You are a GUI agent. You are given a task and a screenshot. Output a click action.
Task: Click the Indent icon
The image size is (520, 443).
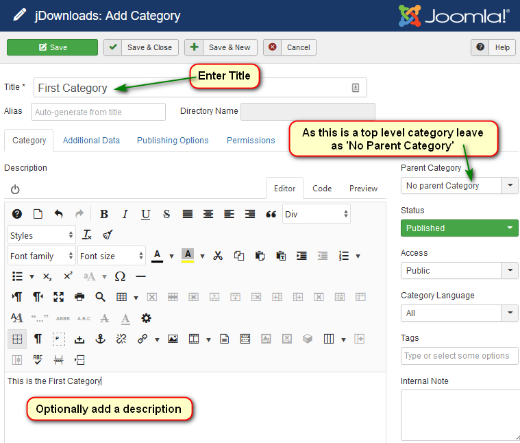coord(301,256)
